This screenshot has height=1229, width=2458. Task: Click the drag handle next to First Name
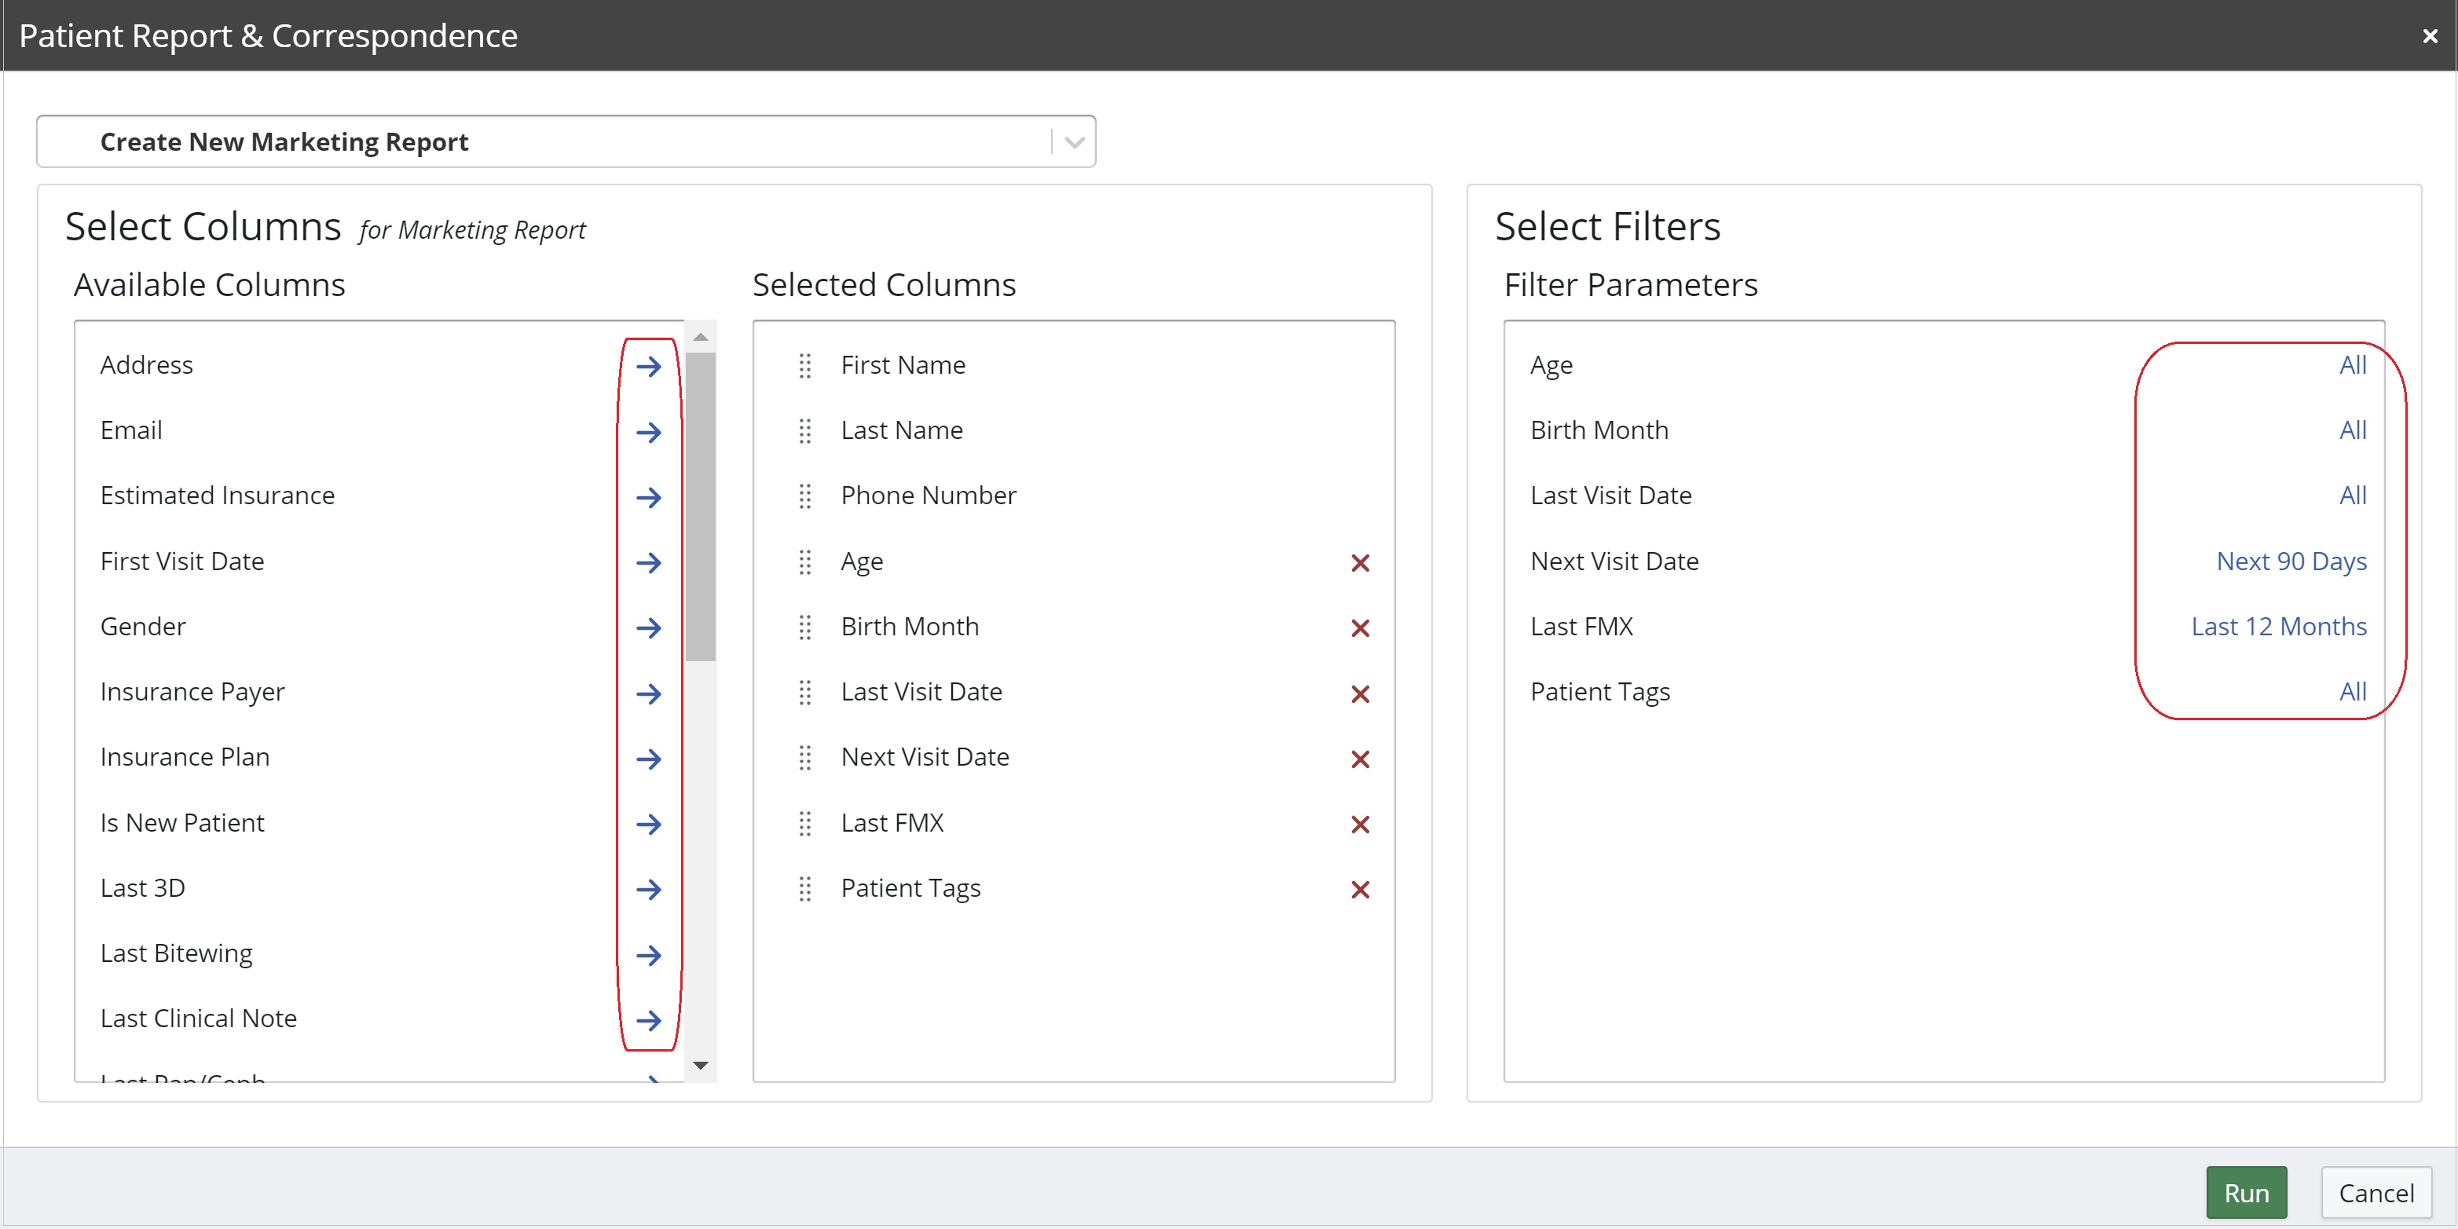point(804,365)
